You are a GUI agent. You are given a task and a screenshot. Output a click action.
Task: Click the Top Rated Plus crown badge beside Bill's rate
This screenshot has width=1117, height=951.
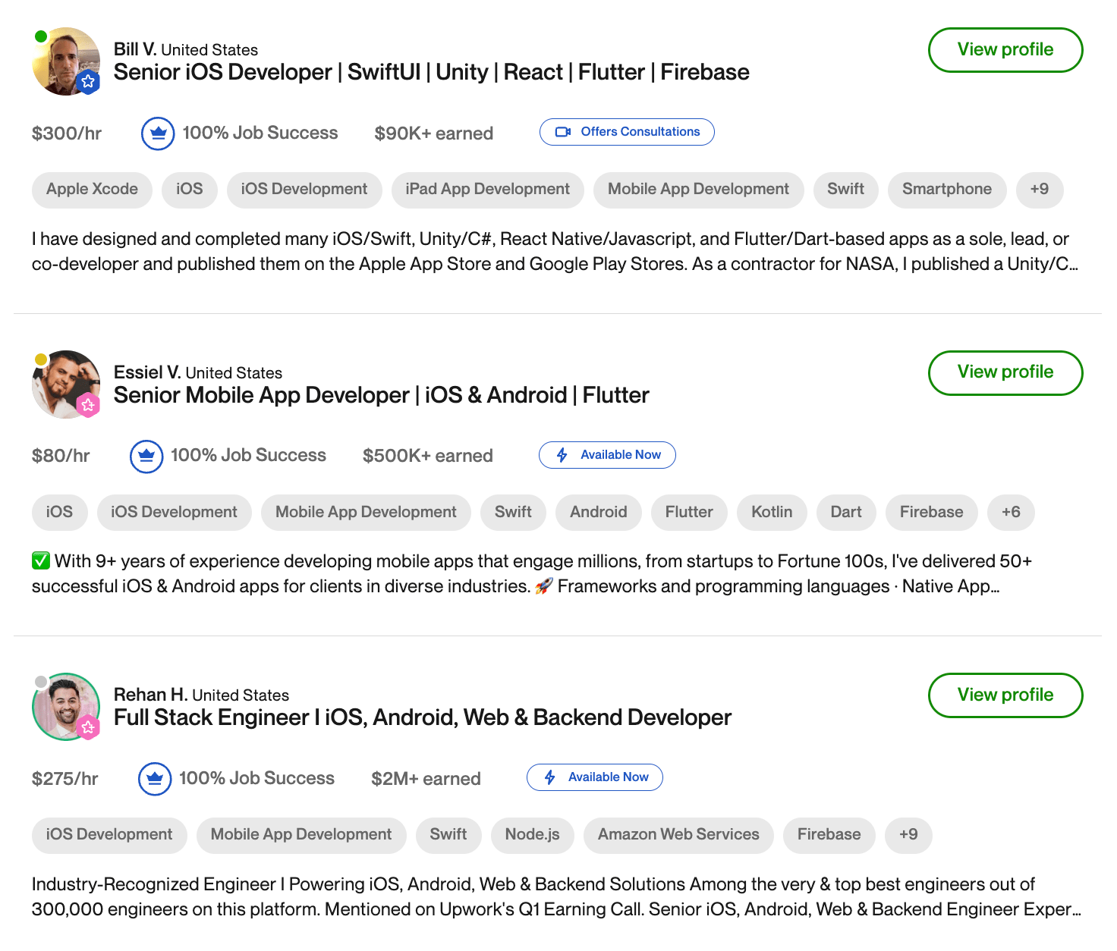158,133
